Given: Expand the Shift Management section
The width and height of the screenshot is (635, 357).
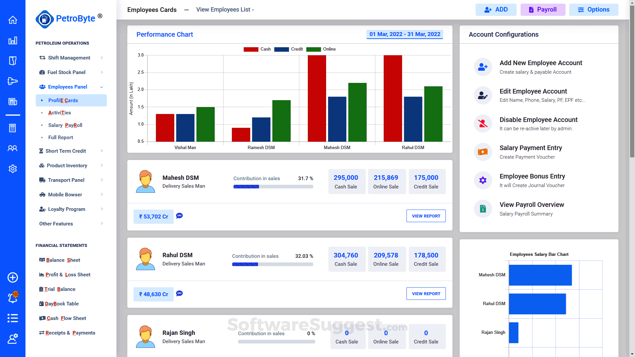Looking at the screenshot, I should pyautogui.click(x=69, y=58).
